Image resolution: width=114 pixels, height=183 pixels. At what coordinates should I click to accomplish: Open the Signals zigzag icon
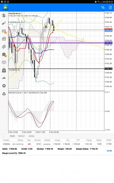coord(4,78)
